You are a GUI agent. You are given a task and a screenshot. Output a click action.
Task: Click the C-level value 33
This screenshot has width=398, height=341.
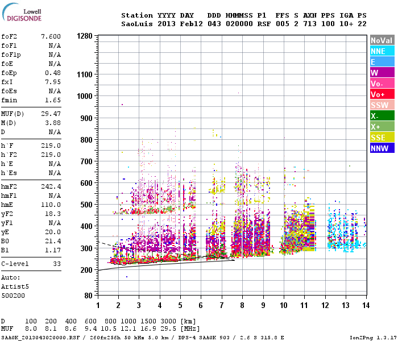(57, 264)
